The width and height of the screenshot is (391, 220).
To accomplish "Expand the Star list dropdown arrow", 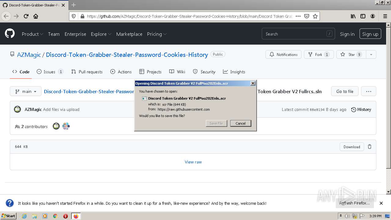I will [x=371, y=54].
